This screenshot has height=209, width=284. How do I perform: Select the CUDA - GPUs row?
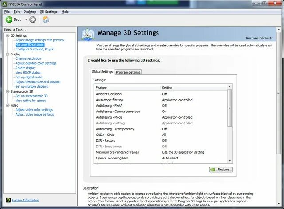(161, 135)
